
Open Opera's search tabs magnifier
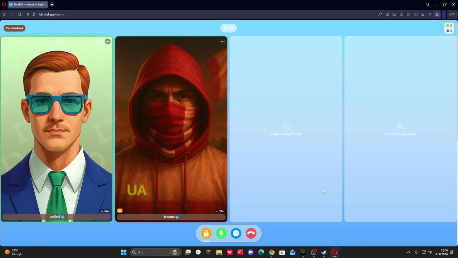(x=428, y=5)
